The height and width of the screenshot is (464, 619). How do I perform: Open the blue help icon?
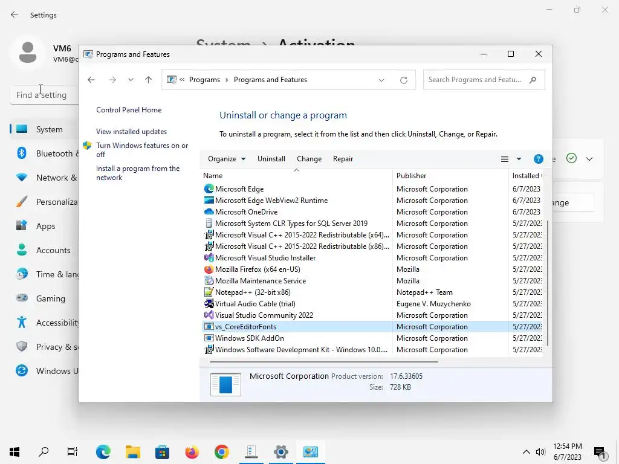point(538,159)
